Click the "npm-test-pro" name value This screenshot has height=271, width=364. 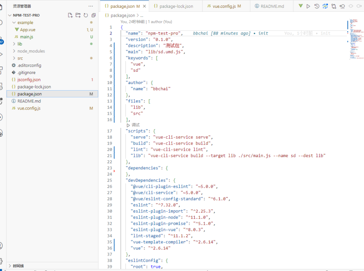(x=163, y=33)
